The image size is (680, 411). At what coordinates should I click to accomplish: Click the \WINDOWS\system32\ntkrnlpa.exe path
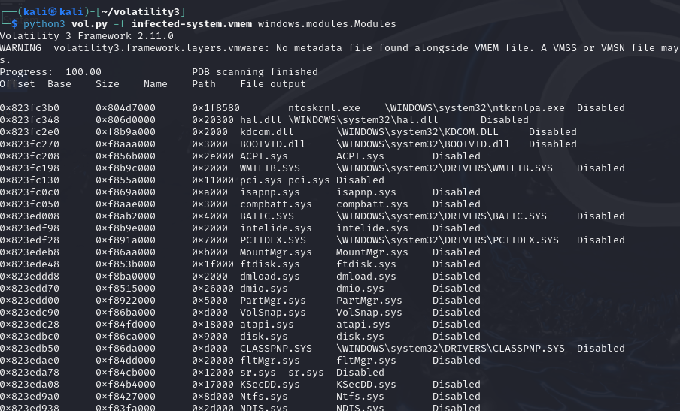click(x=475, y=108)
